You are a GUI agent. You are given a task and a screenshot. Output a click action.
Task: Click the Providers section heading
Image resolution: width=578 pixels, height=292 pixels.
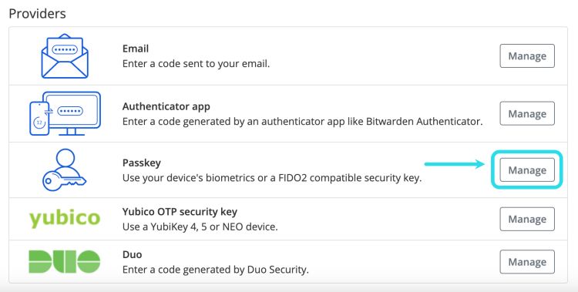pos(37,14)
